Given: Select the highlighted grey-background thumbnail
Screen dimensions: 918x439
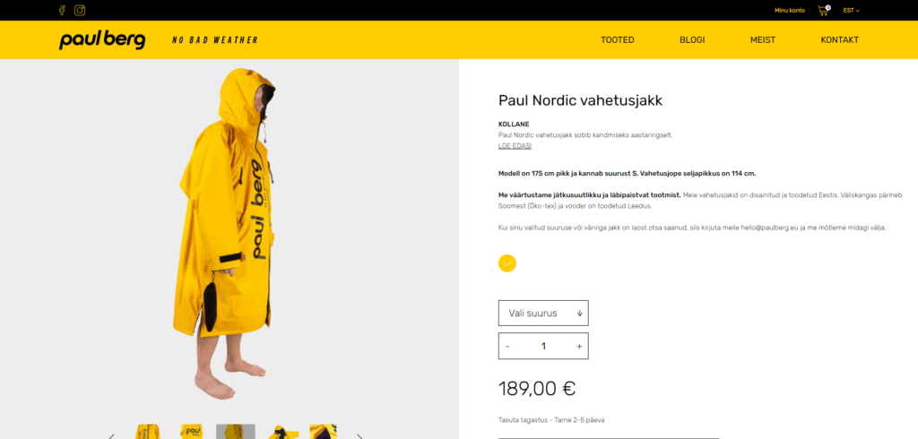Looking at the screenshot, I should (x=236, y=432).
